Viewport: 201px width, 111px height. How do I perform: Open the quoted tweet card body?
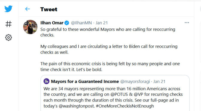[115, 93]
